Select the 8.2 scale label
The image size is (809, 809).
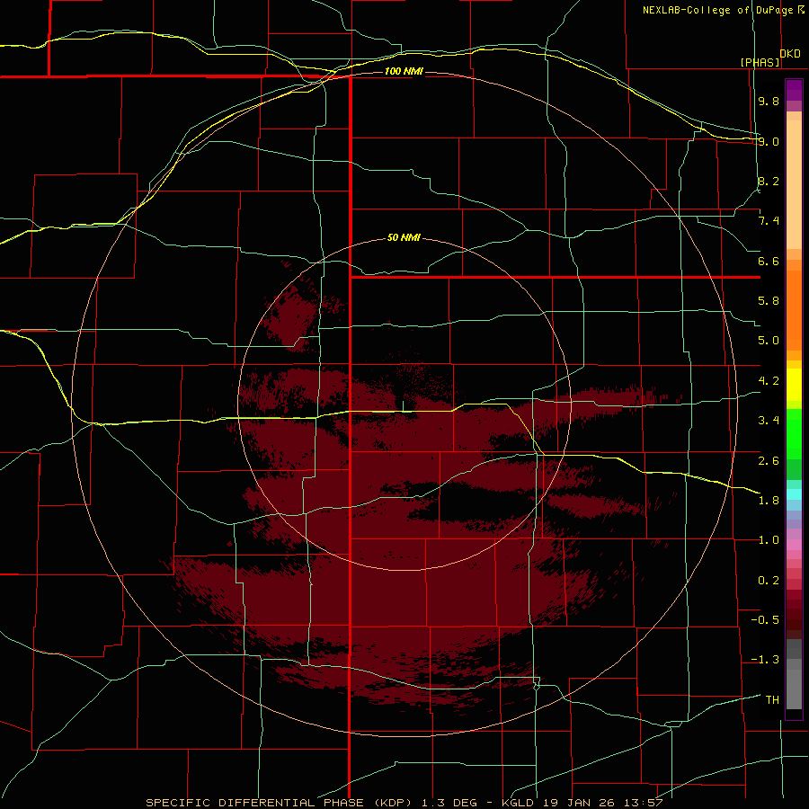(769, 181)
